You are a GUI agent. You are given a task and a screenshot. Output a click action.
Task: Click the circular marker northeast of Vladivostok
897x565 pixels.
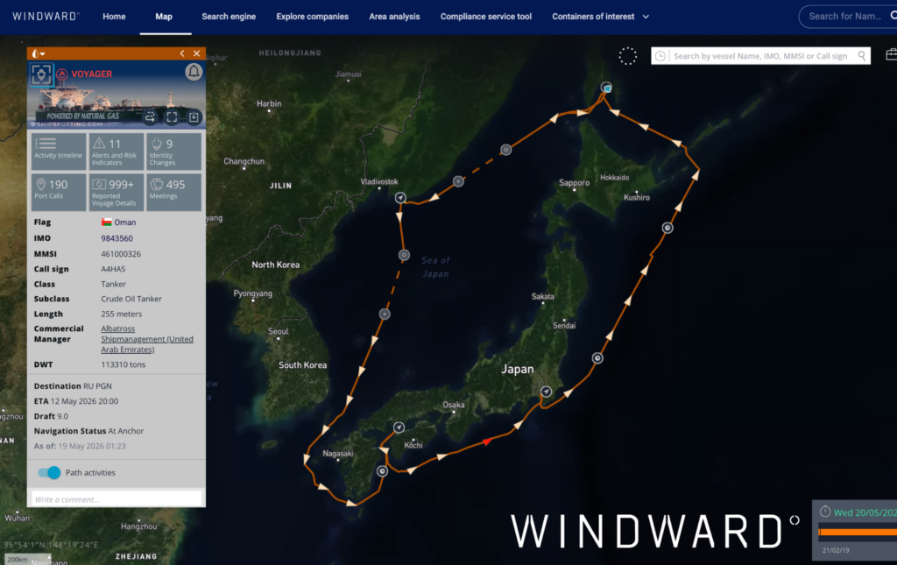coord(458,181)
